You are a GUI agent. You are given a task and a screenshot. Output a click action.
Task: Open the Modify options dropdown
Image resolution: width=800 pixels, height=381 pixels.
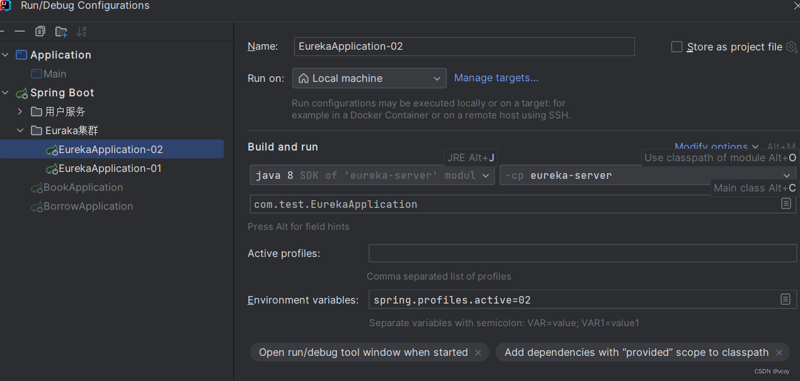click(x=717, y=147)
